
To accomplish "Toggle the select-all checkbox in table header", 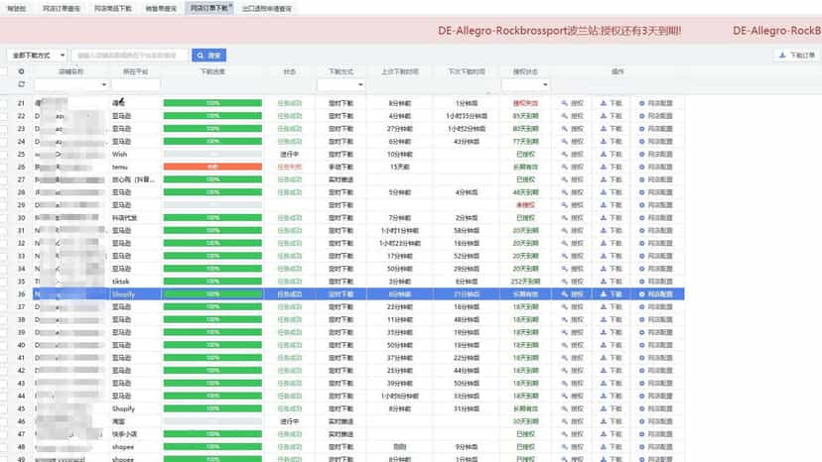I will (4, 71).
